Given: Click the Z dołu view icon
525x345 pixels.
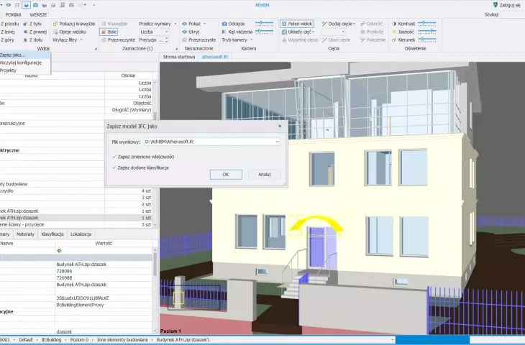Looking at the screenshot, I should pyautogui.click(x=25, y=40).
